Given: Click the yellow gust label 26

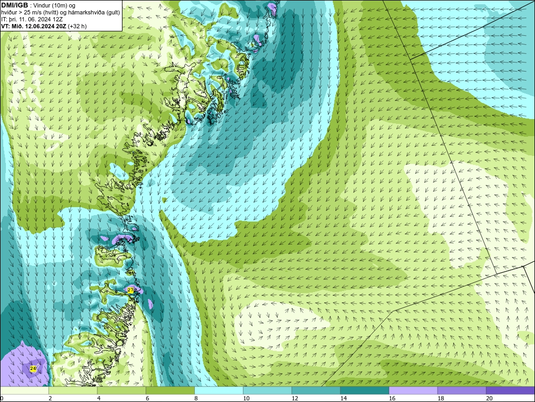Looking at the screenshot, I should (33, 368).
